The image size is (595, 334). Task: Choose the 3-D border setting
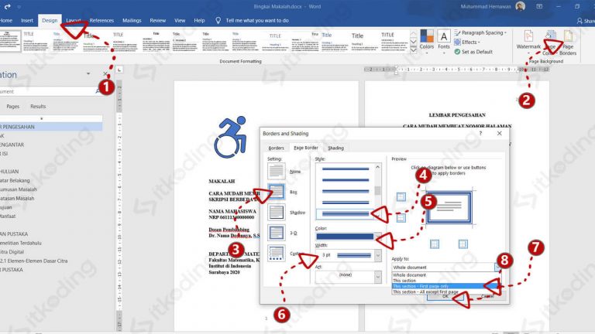click(x=277, y=233)
